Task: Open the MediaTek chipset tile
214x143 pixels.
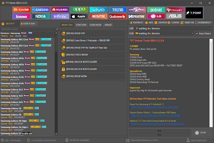Action: [98, 16]
